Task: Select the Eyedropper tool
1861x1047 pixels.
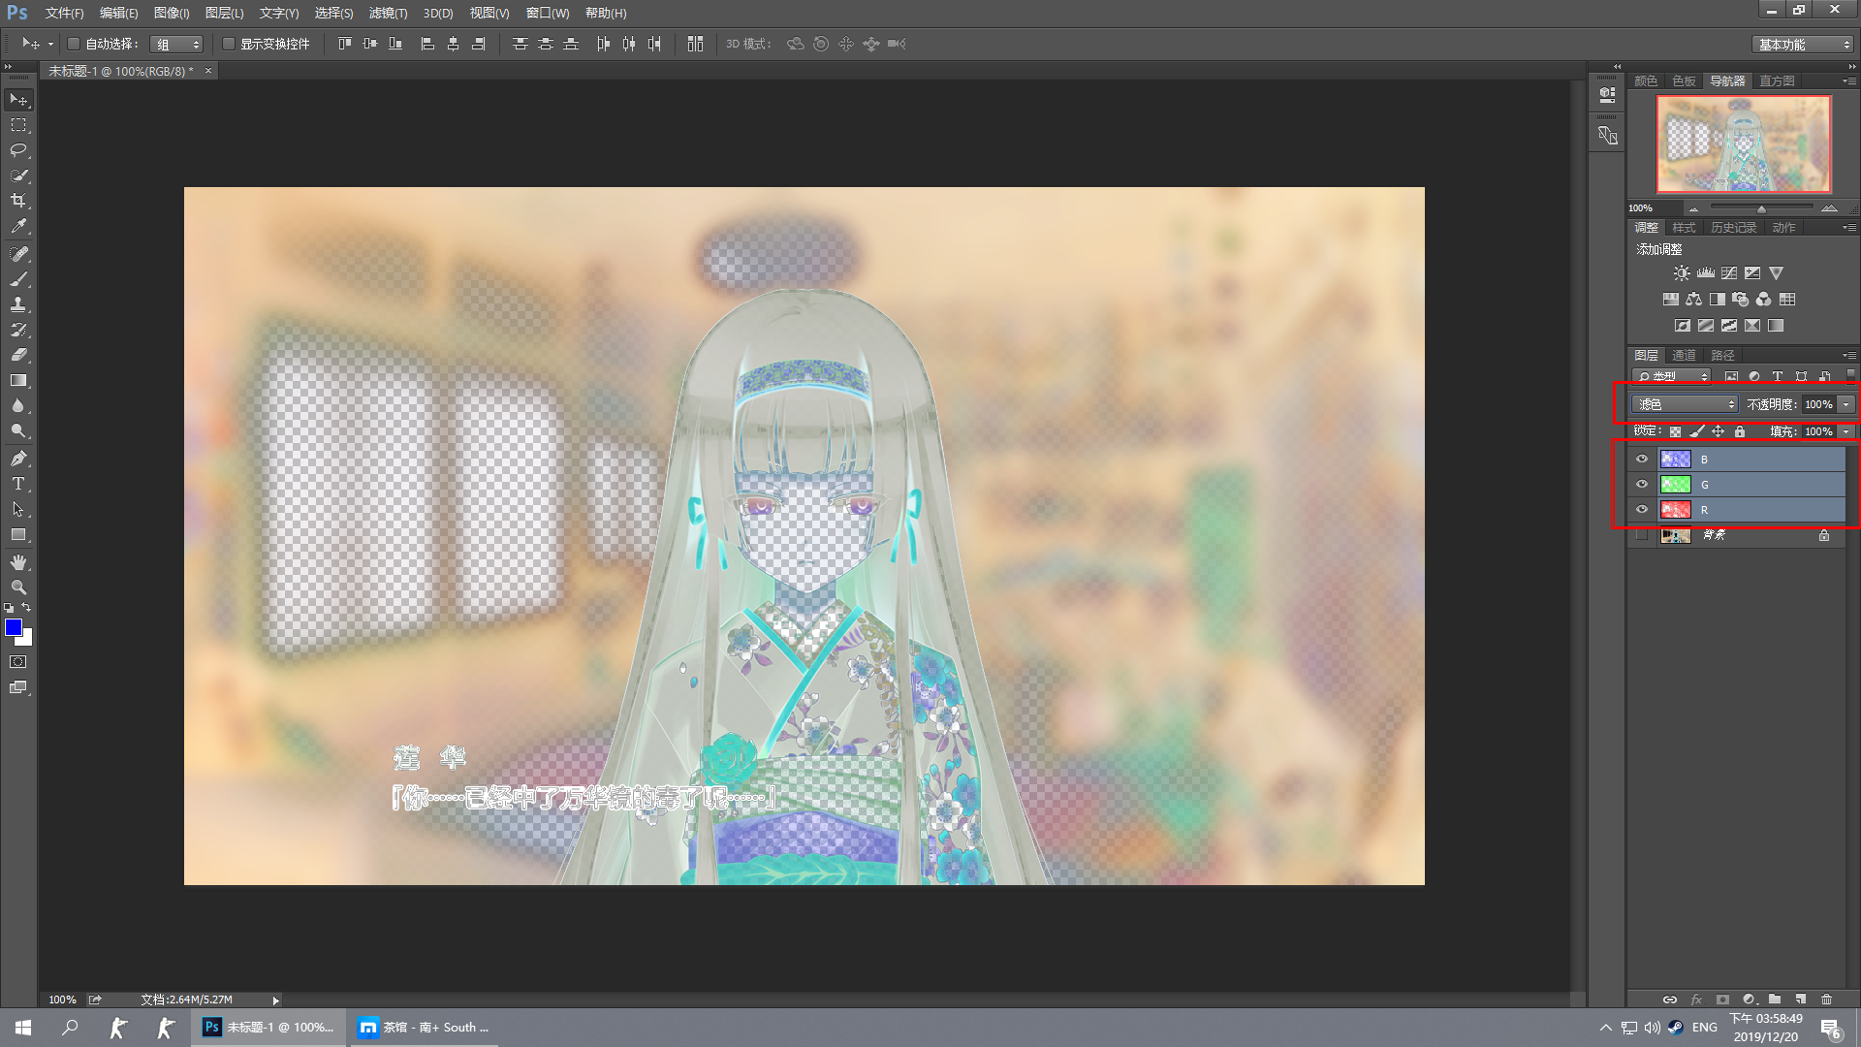Action: coord(18,226)
